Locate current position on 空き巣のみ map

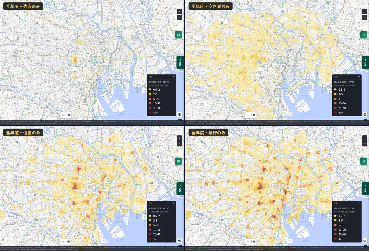pyautogui.click(x=365, y=114)
